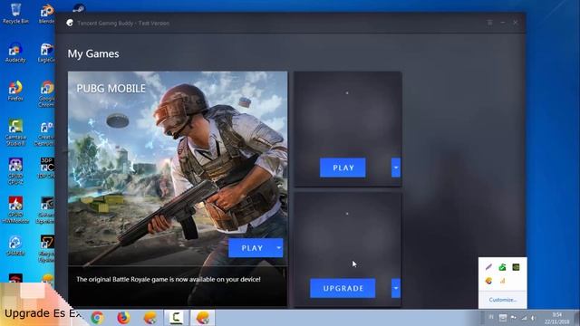Viewport: 580px width, 326px height.
Task: Open Camtasia Studio 8 desktop shortcut
Action: click(x=15, y=132)
